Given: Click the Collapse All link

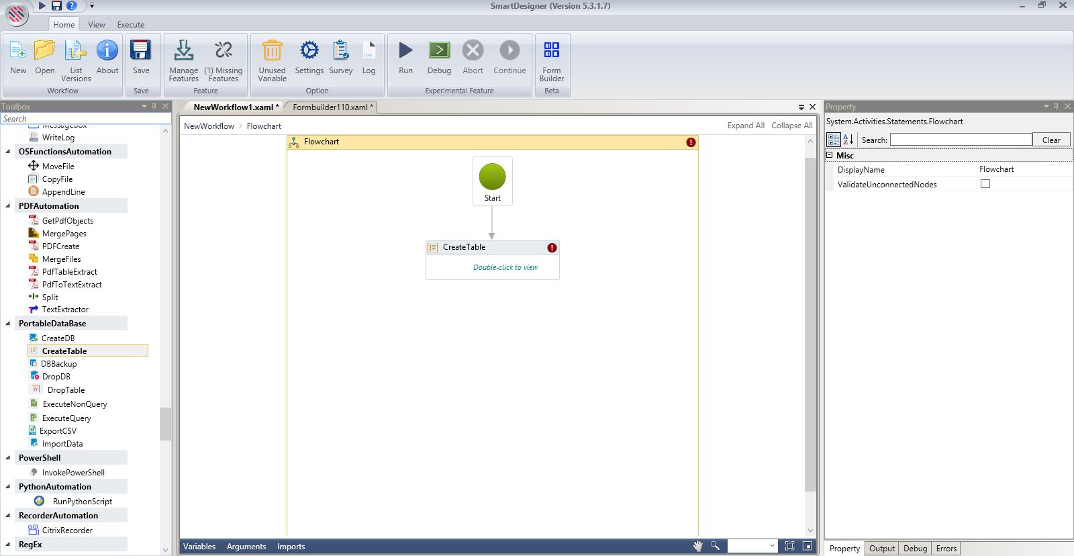Looking at the screenshot, I should (791, 126).
